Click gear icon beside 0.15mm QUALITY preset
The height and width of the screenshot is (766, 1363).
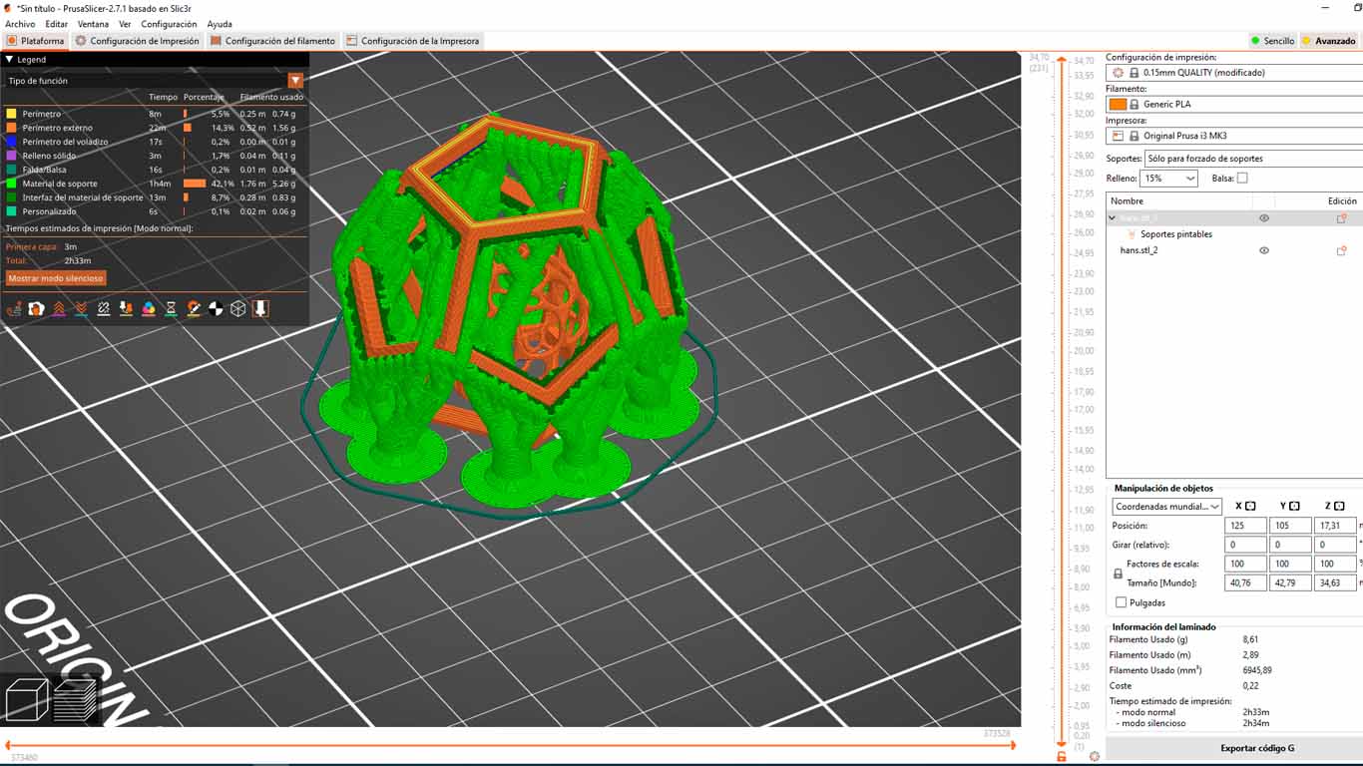click(1119, 73)
